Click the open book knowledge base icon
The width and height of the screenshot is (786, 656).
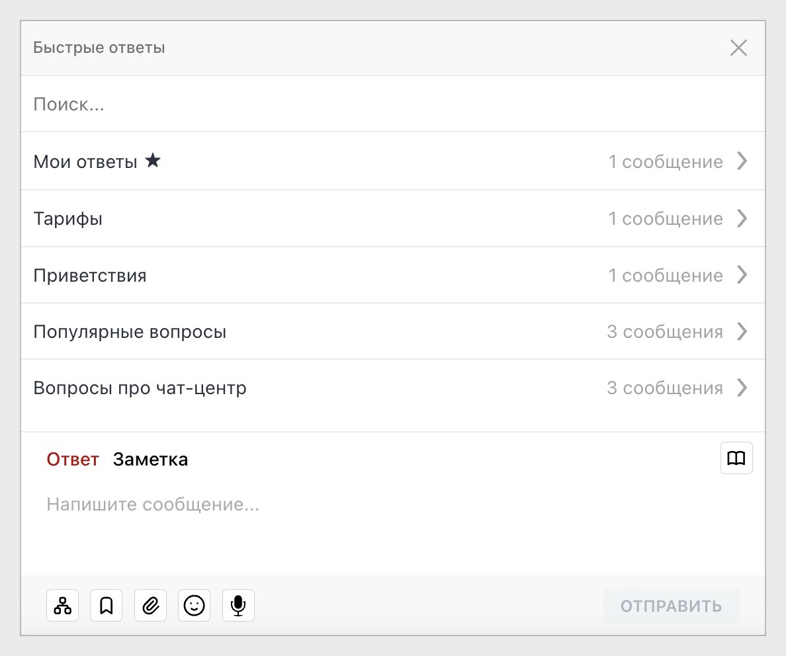coord(736,458)
